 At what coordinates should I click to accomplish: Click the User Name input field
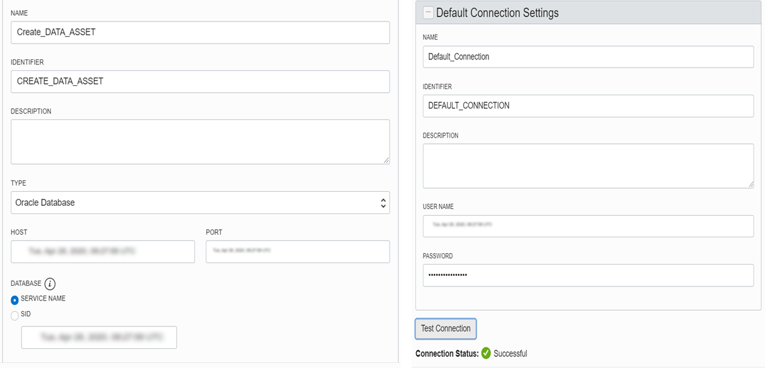tap(588, 226)
